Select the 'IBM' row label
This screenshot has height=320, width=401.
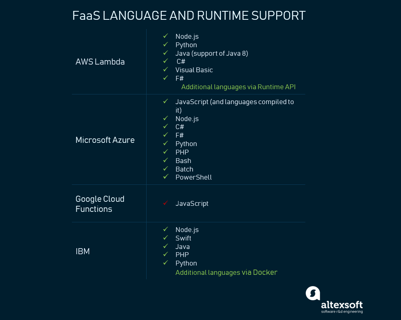[83, 251]
